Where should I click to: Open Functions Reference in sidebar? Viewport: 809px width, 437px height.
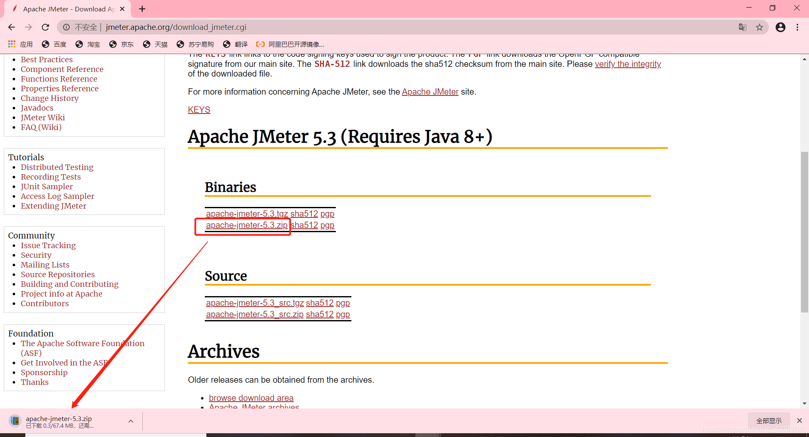point(59,79)
